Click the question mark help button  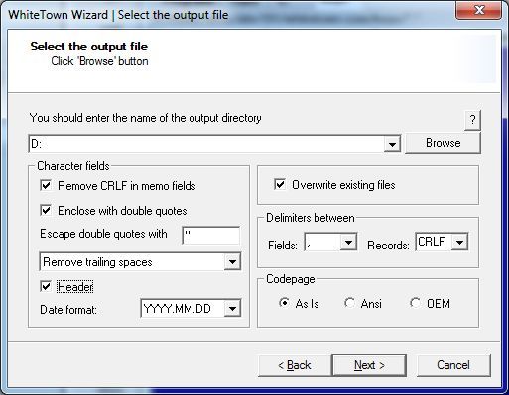472,120
